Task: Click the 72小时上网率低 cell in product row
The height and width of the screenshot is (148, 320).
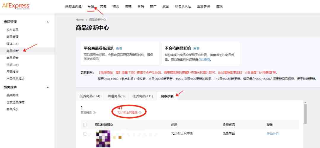Action: click(x=182, y=133)
